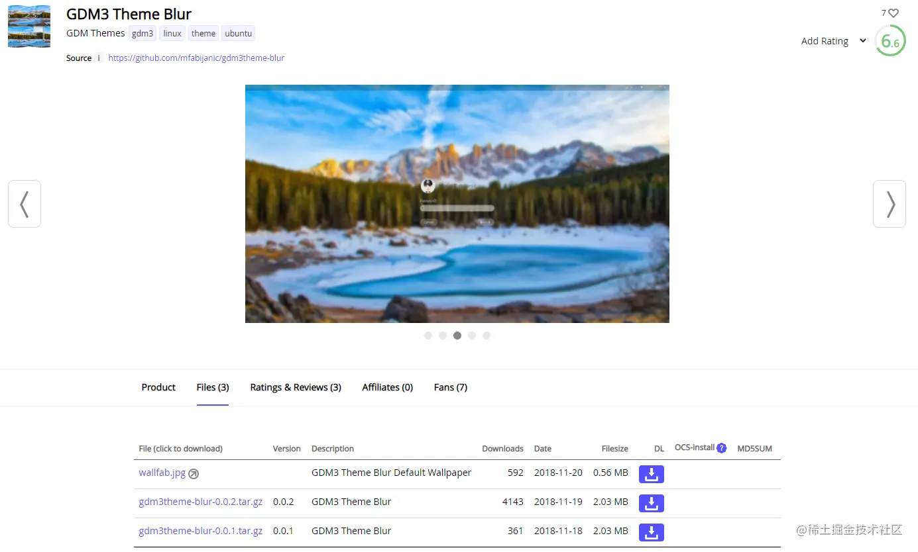Select the fourth carousel dot
This screenshot has width=918, height=552.
(x=472, y=336)
